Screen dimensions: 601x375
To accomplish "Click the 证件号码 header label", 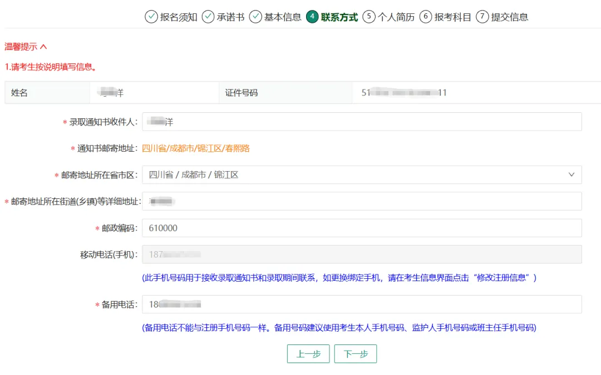I will coord(242,93).
